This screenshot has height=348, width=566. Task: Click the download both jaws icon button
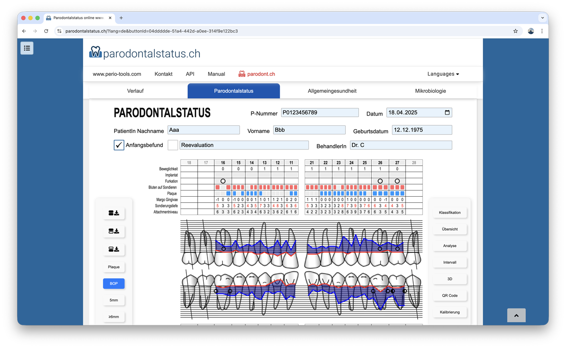pyautogui.click(x=114, y=213)
